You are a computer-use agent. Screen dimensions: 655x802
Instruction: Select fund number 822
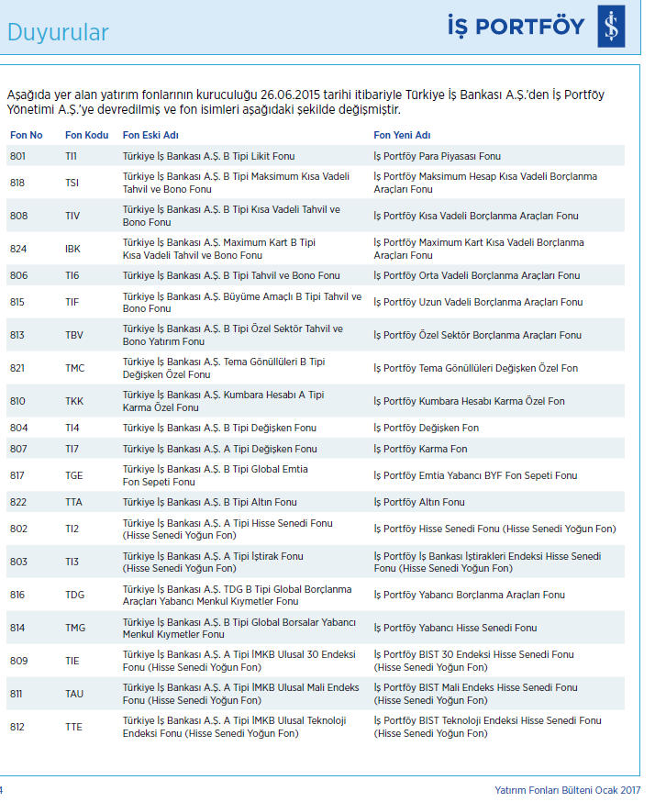tap(18, 502)
